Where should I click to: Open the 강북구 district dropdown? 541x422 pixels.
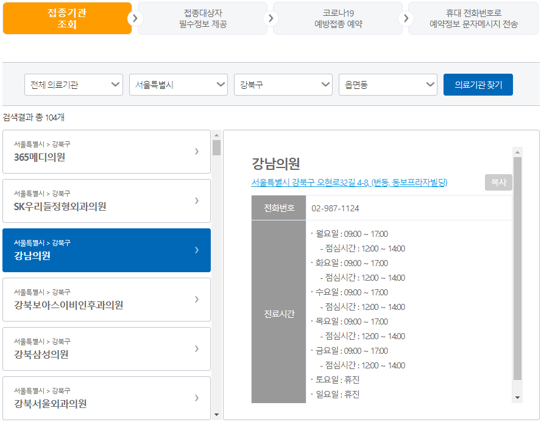click(283, 85)
